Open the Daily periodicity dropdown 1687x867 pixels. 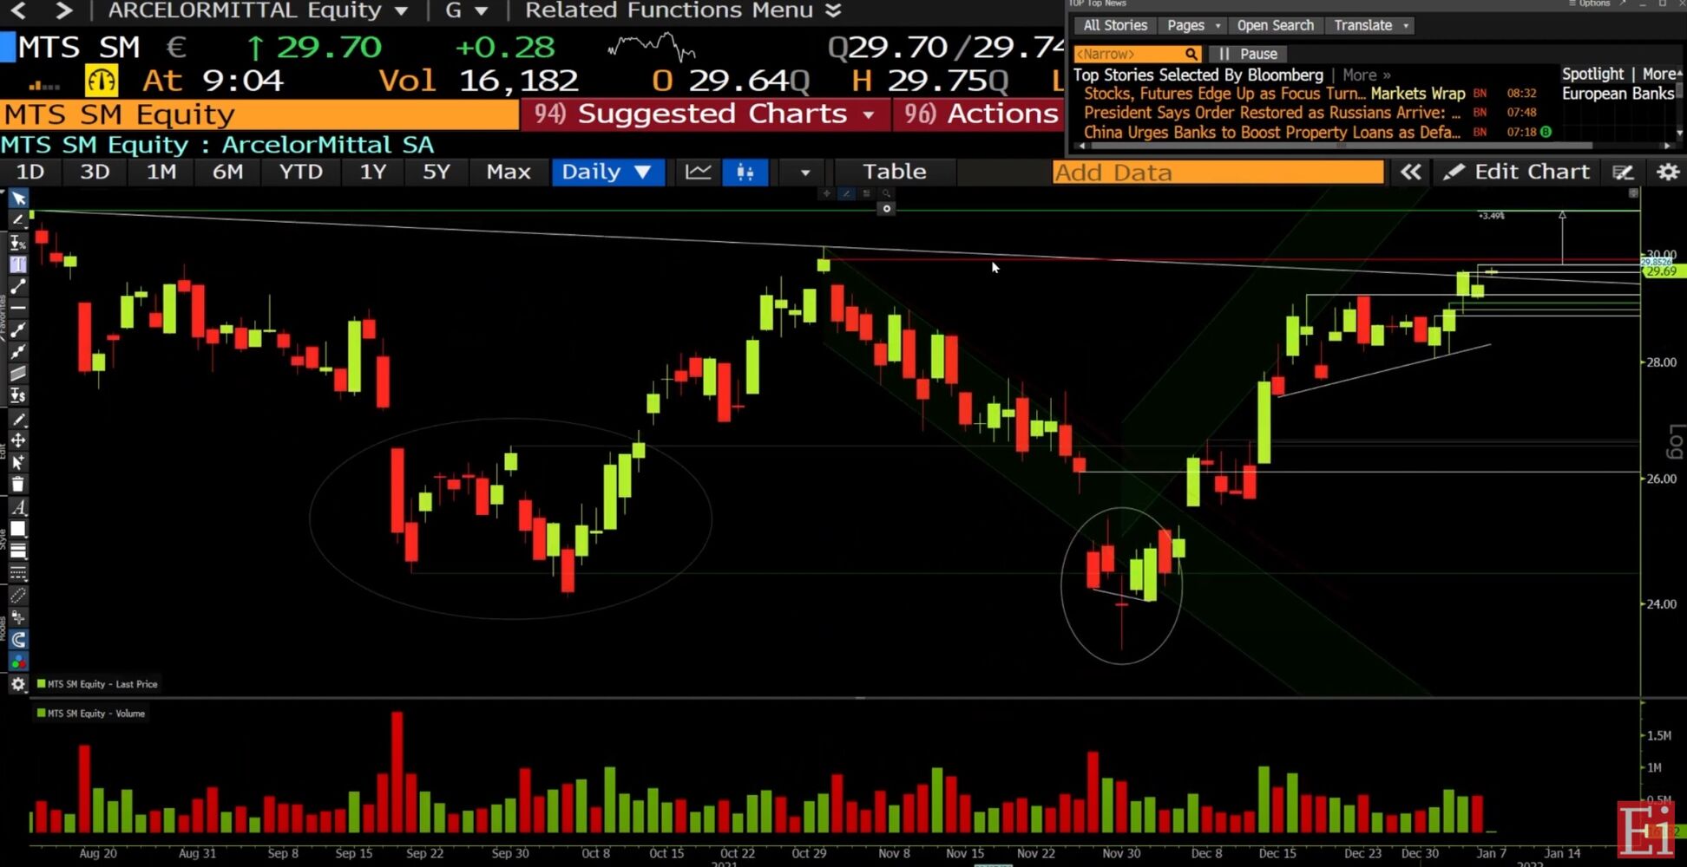click(x=607, y=172)
